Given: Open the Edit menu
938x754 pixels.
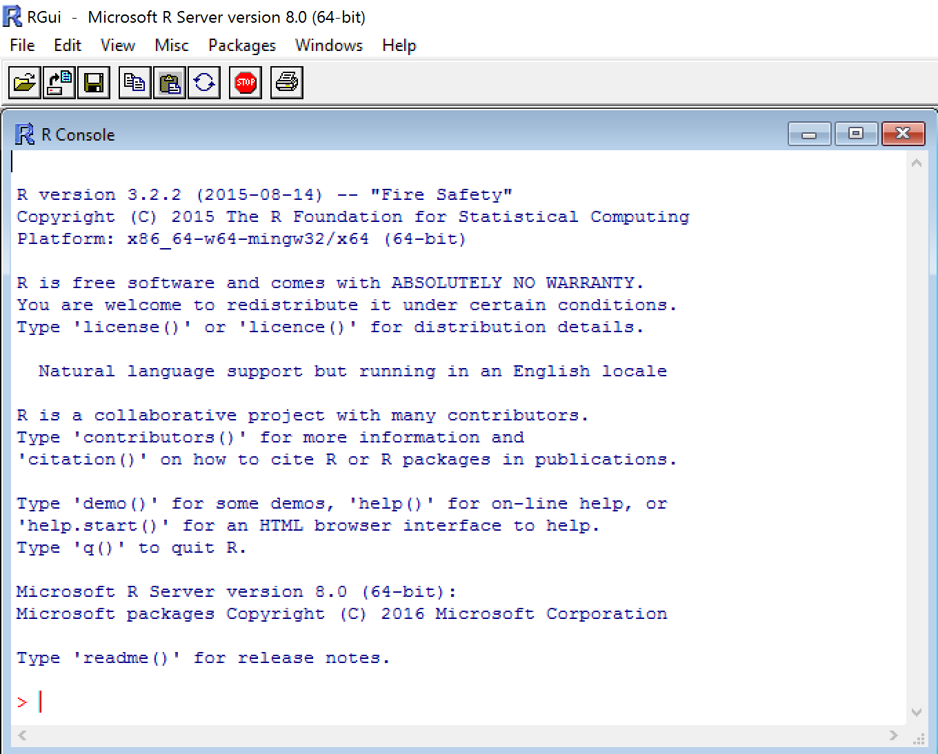Looking at the screenshot, I should coord(68,45).
